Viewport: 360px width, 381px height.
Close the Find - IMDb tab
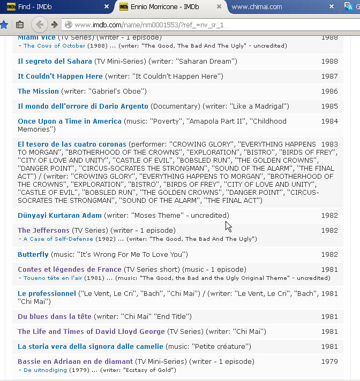pos(106,6)
